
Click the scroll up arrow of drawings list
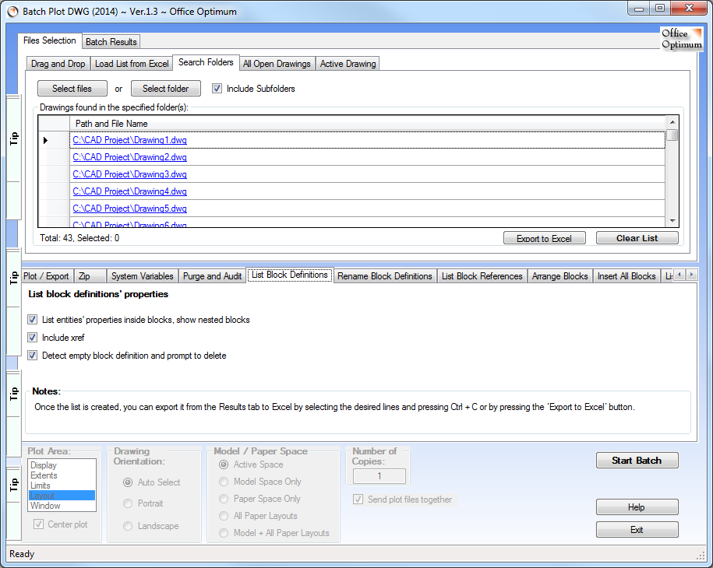click(672, 122)
